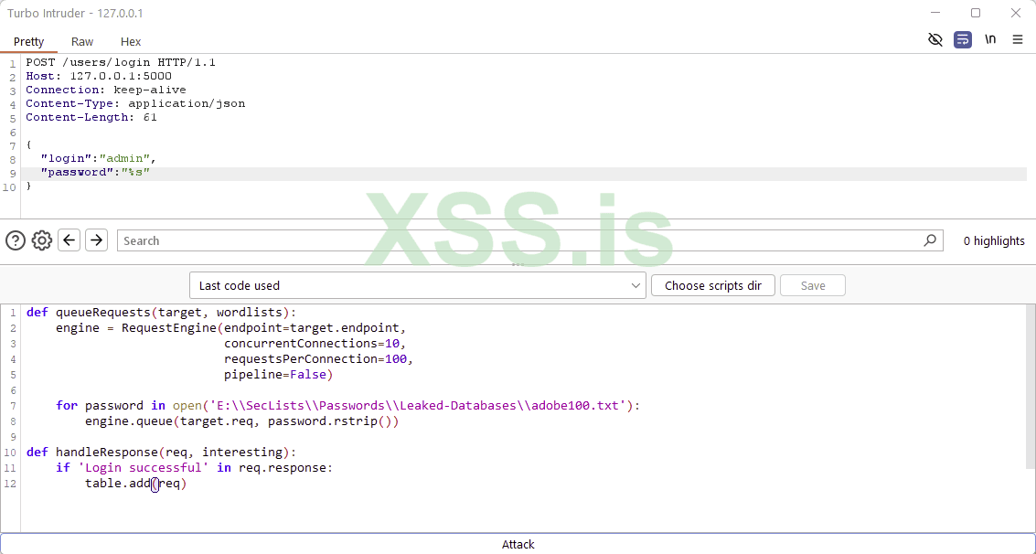Open search settings gear icon

[x=42, y=240]
